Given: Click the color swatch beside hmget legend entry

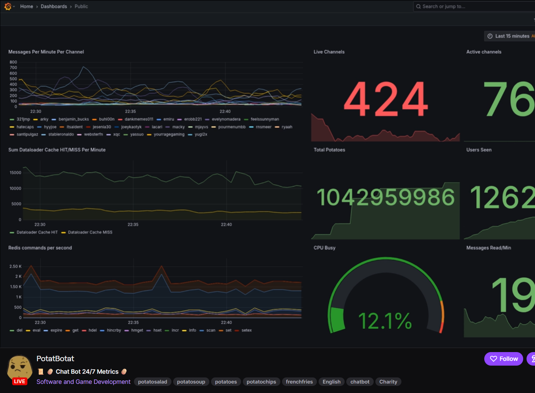Looking at the screenshot, I should point(127,330).
